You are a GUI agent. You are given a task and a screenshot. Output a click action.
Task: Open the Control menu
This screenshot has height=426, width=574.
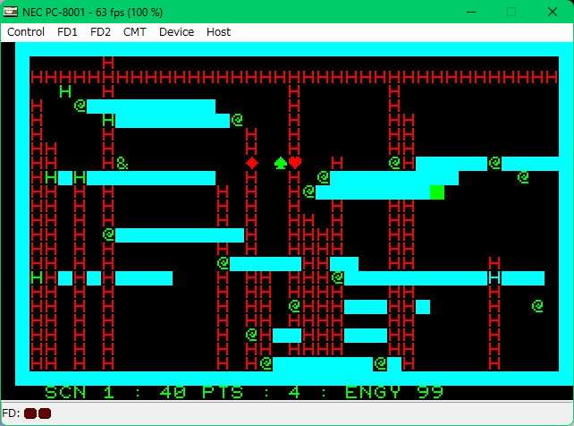[x=26, y=32]
